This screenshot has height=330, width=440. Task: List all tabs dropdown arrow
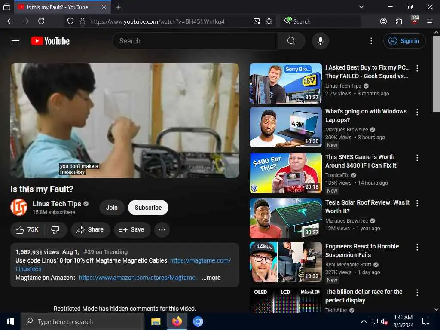(361, 7)
